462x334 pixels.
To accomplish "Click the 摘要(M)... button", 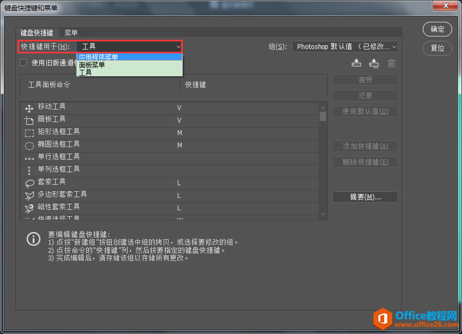I will [365, 197].
